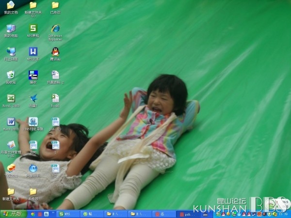The height and width of the screenshot is (218, 291).
Task: Open the 开票资料 2 document
Action: [x=55, y=78]
